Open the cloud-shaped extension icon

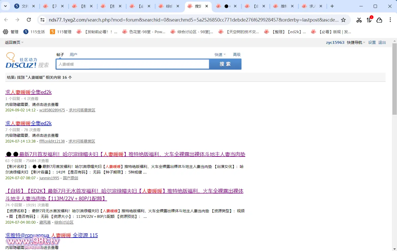click(x=379, y=20)
